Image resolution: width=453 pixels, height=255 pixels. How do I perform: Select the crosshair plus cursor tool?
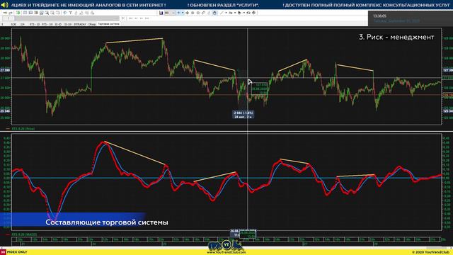178,13
